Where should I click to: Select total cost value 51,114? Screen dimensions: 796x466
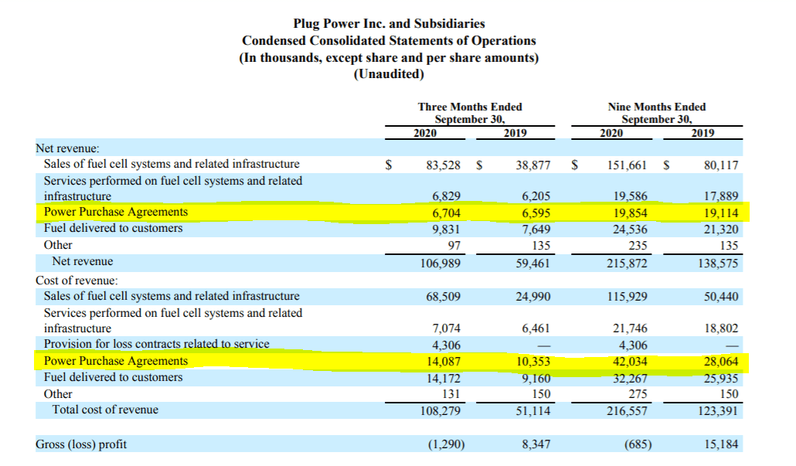533,410
